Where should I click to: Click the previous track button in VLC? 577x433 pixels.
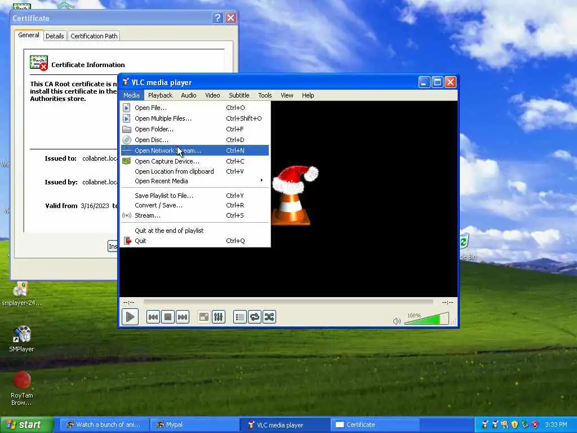tap(153, 317)
